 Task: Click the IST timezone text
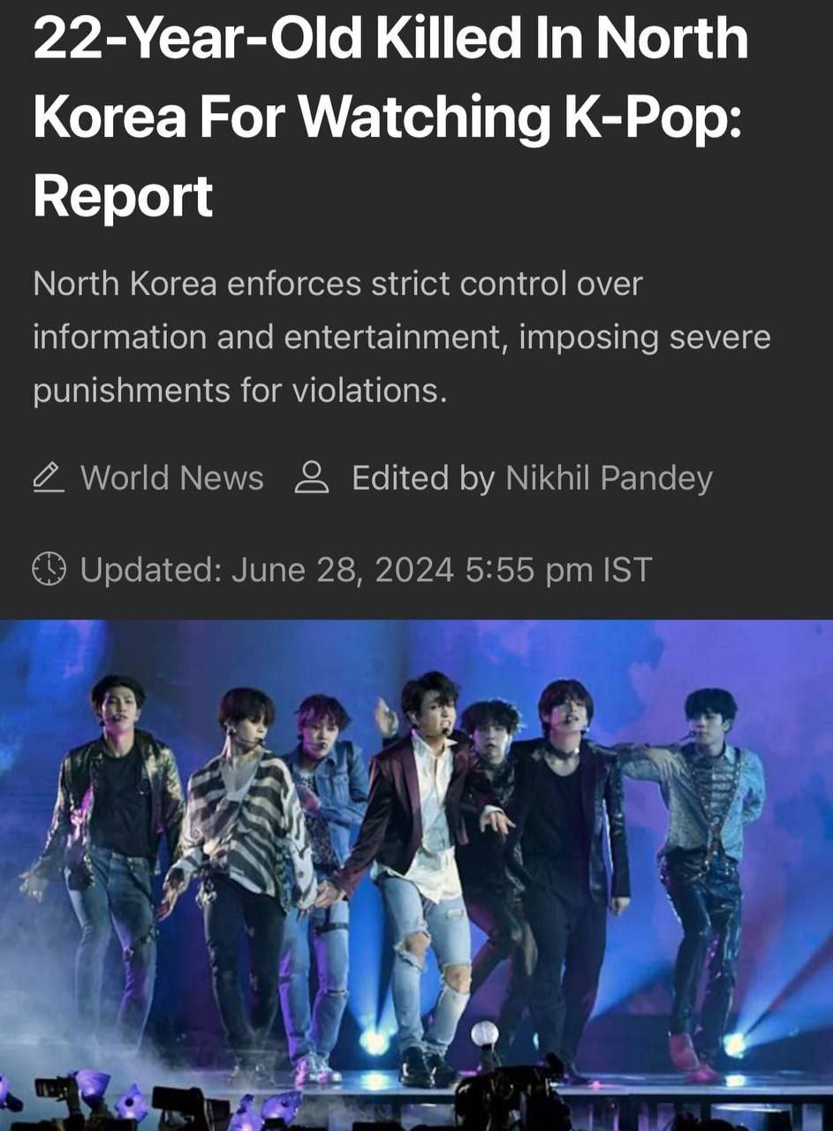[627, 570]
